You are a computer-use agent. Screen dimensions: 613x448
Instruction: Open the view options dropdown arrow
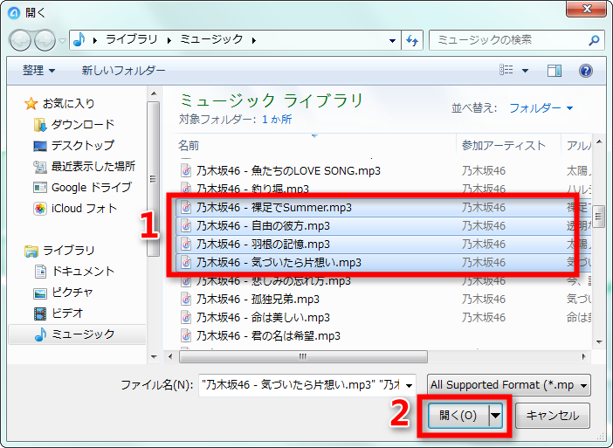pos(526,71)
